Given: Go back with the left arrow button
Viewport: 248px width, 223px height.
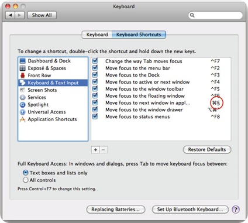Looking at the screenshot, I should click(x=11, y=15).
